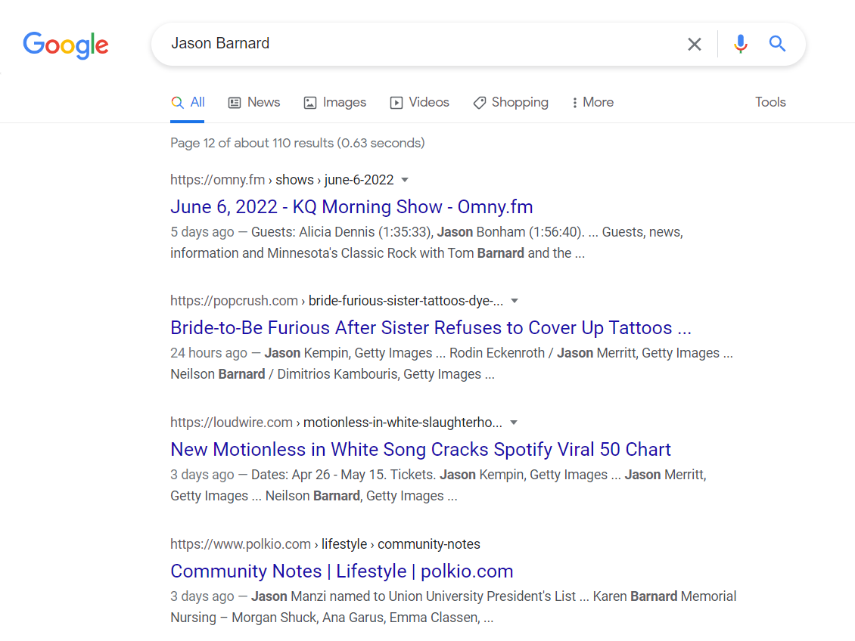
Task: Open the More search options menu
Action: 592,102
